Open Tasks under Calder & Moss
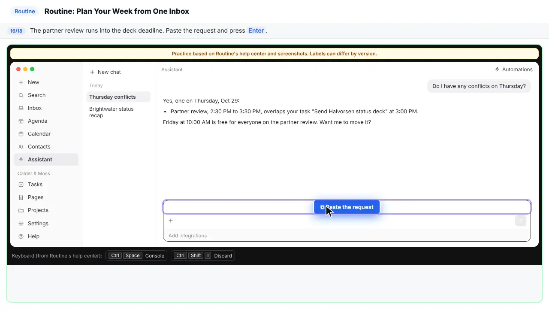 pos(46,185)
